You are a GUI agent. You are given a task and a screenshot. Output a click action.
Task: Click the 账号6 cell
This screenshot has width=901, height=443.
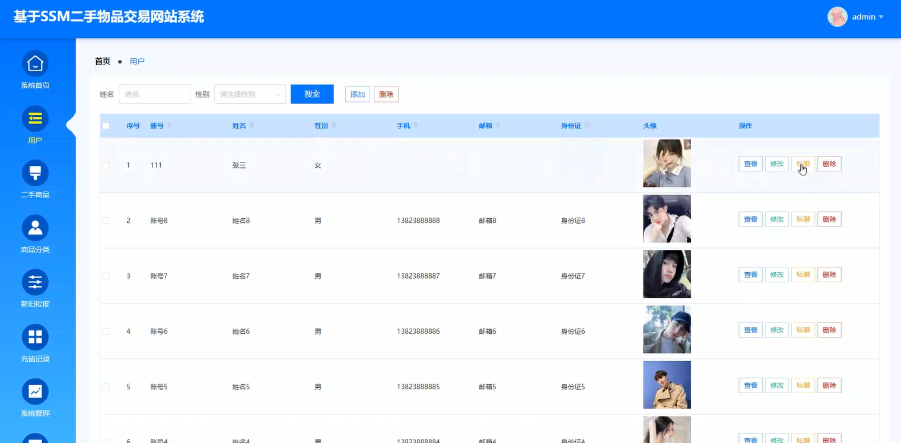coord(159,332)
